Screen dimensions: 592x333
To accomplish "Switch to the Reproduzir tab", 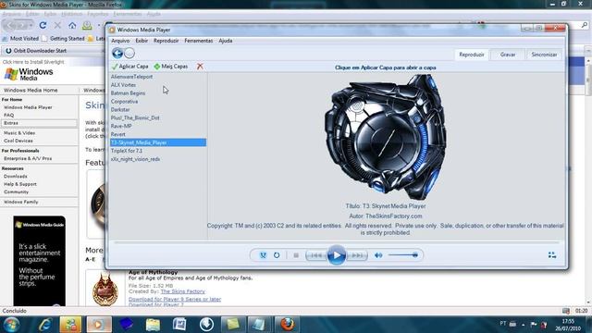I will 472,55.
